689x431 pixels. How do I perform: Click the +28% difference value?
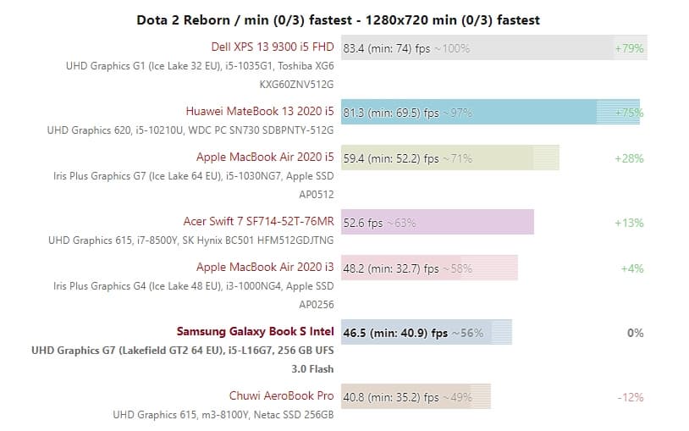(629, 158)
